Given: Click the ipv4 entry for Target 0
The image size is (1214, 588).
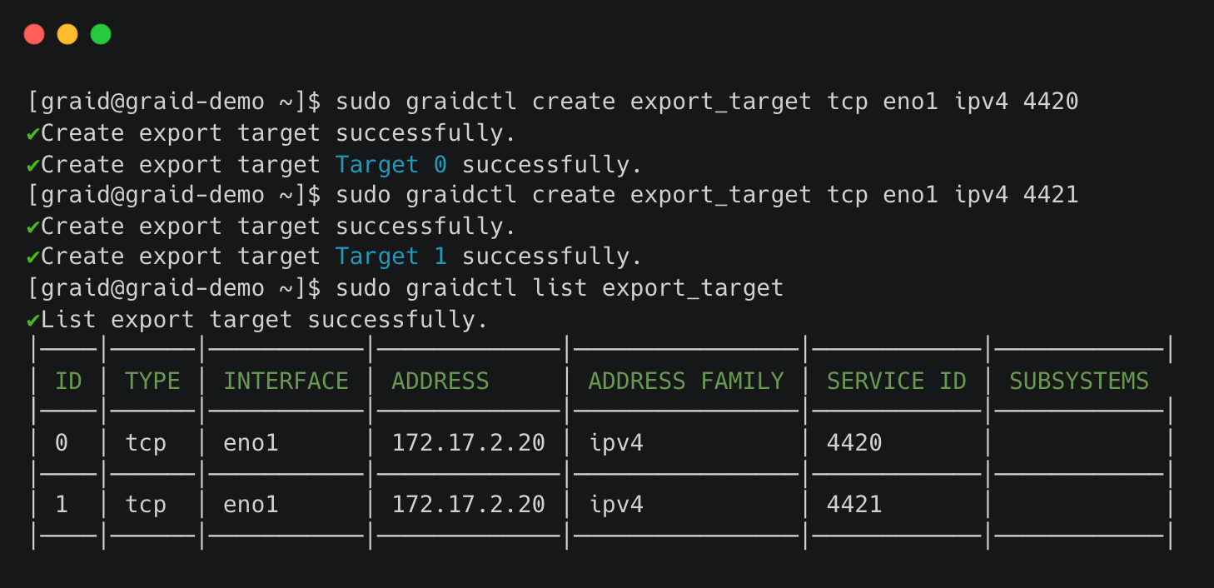Looking at the screenshot, I should (x=616, y=443).
